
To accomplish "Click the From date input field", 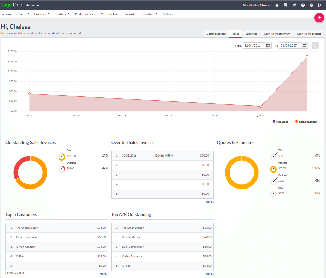I will point(254,45).
